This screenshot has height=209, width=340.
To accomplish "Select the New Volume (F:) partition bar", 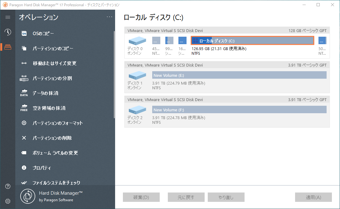I will point(239,110).
